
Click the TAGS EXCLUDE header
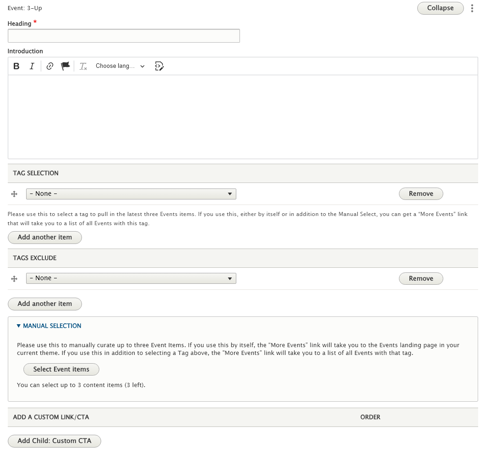coord(35,258)
